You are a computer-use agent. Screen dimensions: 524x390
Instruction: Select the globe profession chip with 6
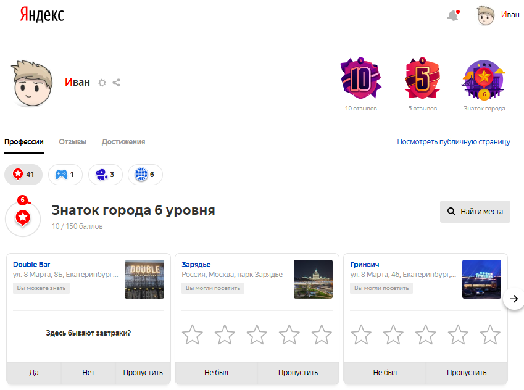(145, 175)
